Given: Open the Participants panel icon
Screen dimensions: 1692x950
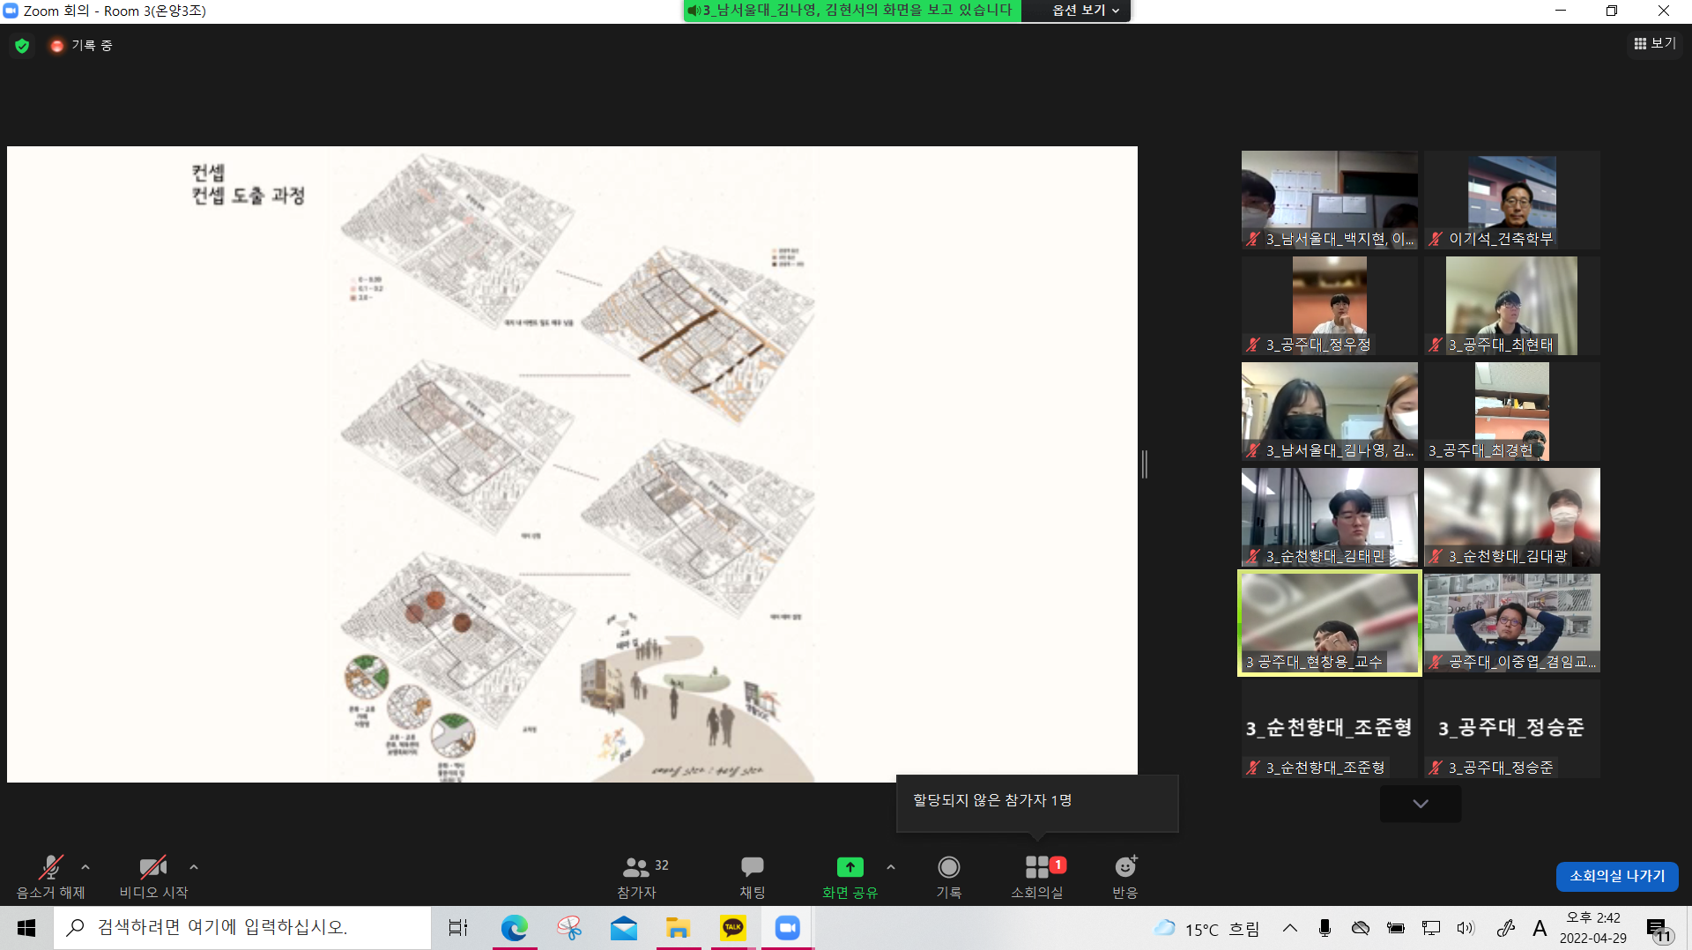Looking at the screenshot, I should pos(636,867).
